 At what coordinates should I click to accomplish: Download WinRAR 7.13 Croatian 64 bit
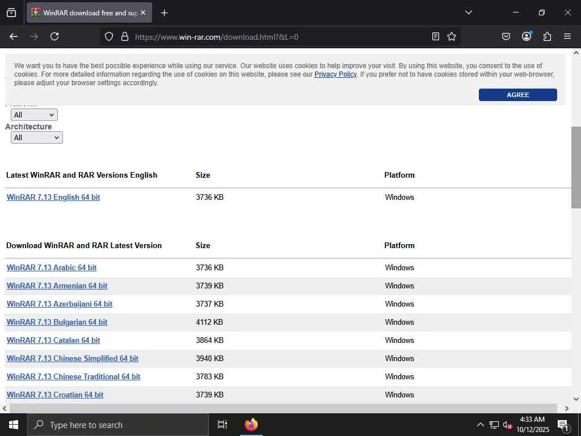point(55,395)
